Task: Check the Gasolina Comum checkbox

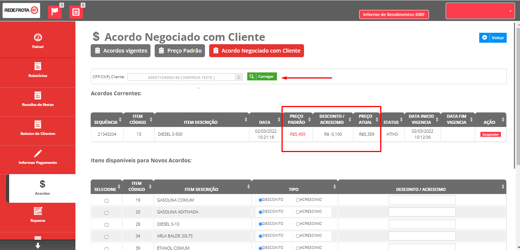Action: point(106,201)
